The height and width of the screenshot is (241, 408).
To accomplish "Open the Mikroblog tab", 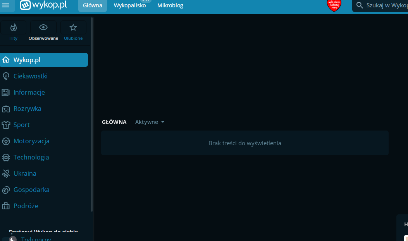I will coord(170,5).
